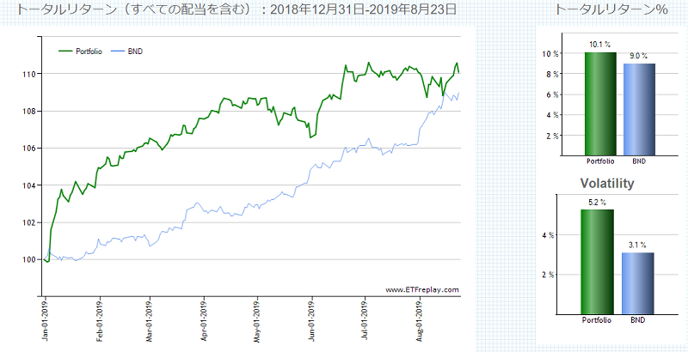This screenshot has width=688, height=352.
Task: Click 'Portfolio' label under Volatility bars
Action: point(597,320)
